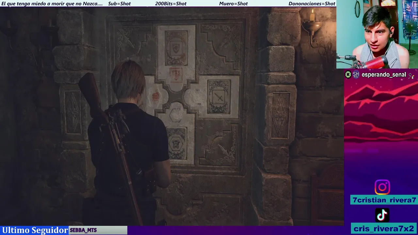The image size is (418, 235).
Task: Click the Ultimo Seguidor label
Action: pyautogui.click(x=35, y=230)
